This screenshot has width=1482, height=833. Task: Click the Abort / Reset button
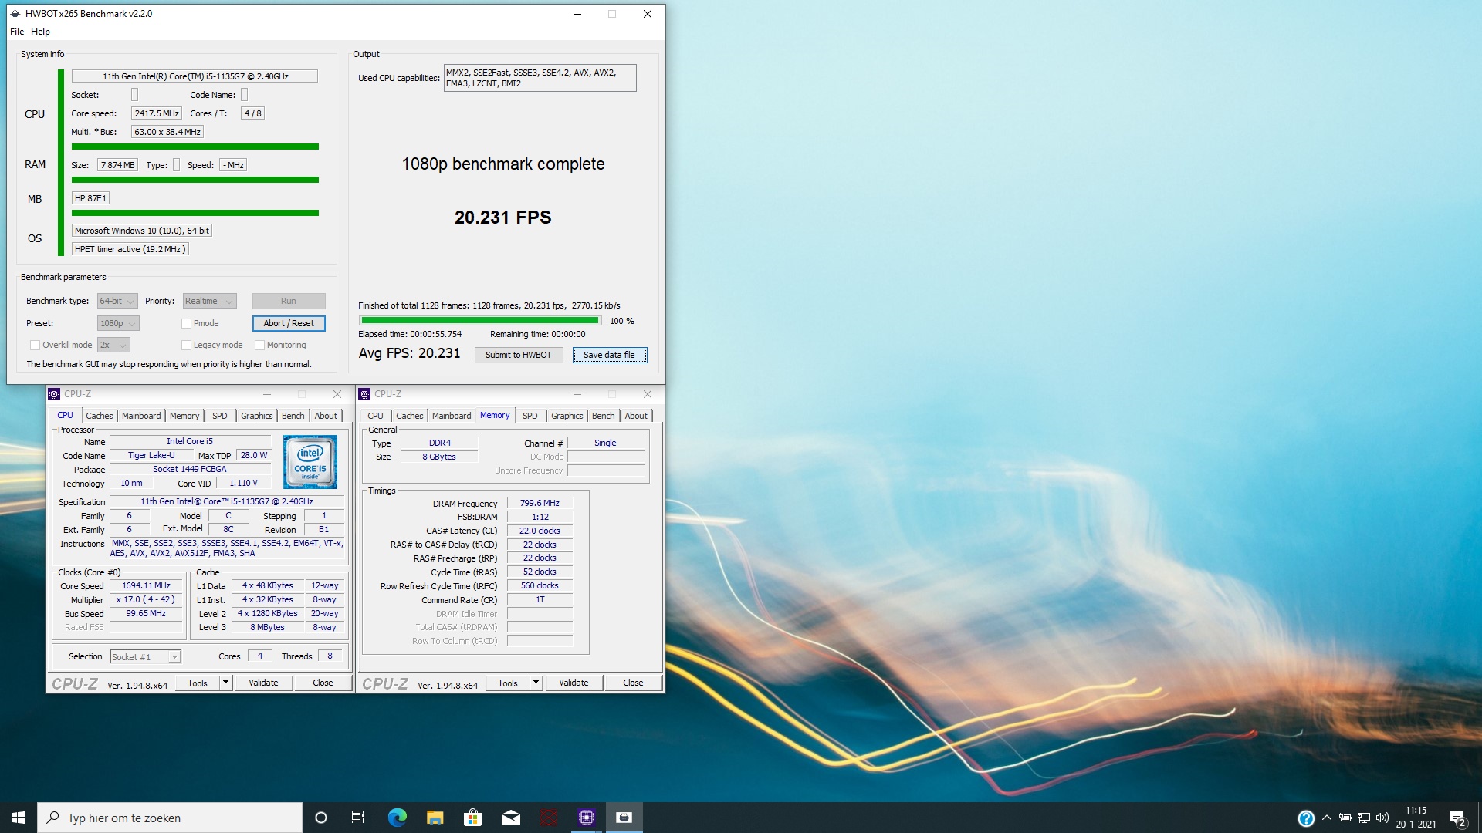(289, 324)
